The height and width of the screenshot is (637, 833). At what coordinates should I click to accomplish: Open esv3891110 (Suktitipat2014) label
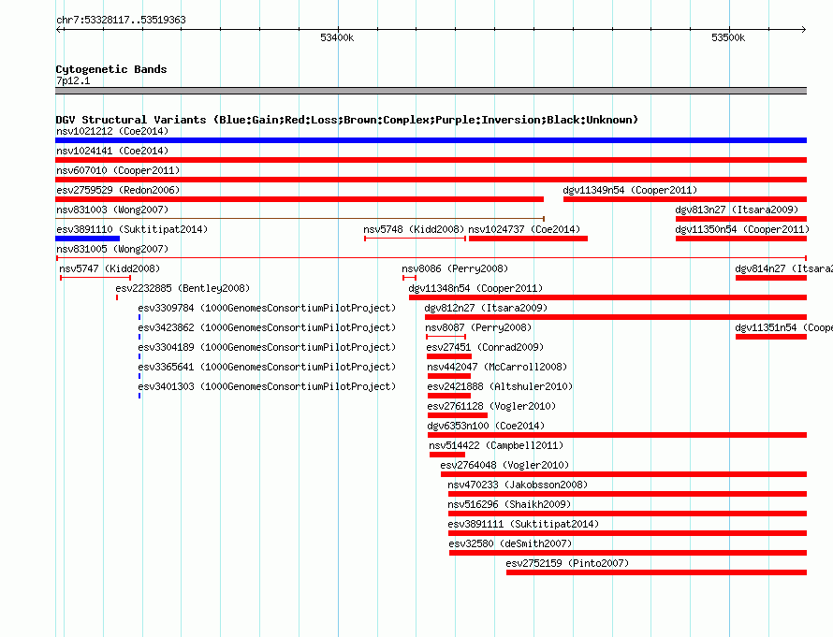pyautogui.click(x=132, y=229)
